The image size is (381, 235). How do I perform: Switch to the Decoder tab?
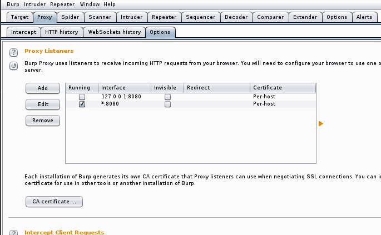click(x=236, y=17)
